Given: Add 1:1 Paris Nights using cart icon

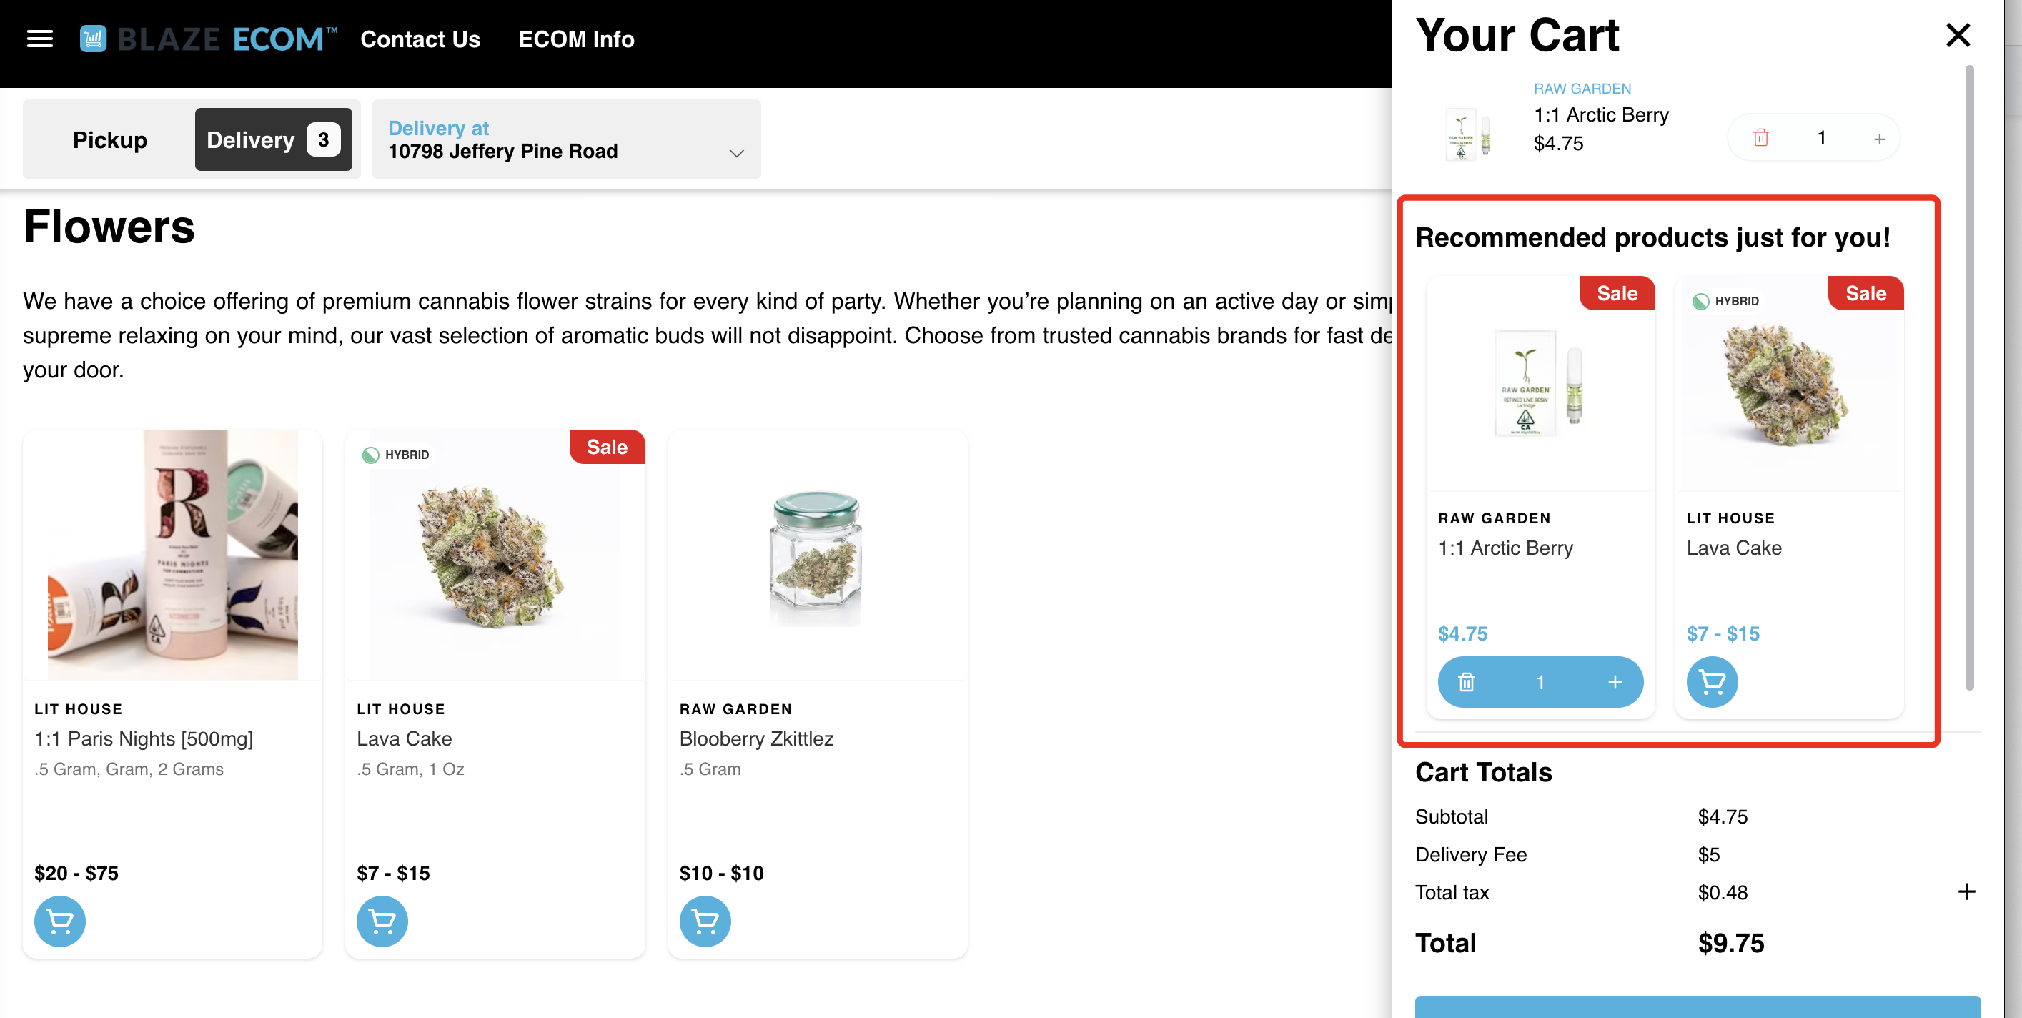Looking at the screenshot, I should (59, 921).
